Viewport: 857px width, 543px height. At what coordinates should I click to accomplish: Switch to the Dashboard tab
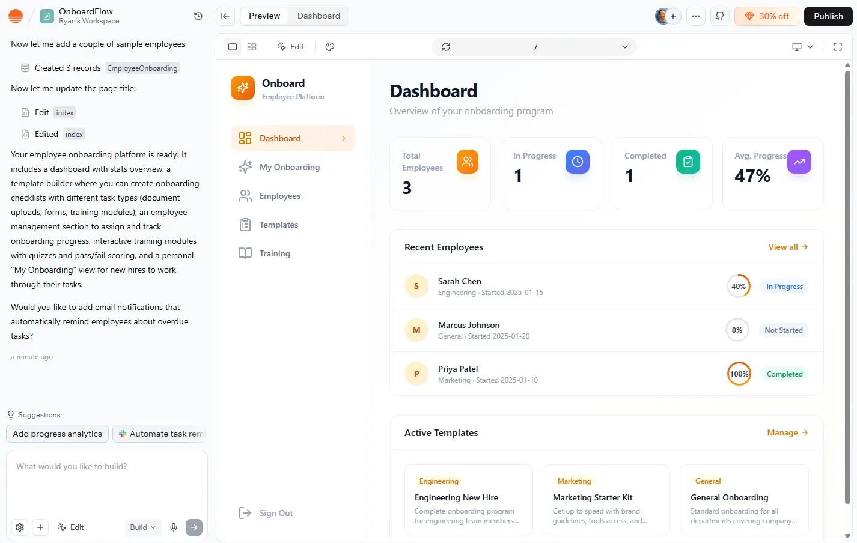pyautogui.click(x=319, y=16)
